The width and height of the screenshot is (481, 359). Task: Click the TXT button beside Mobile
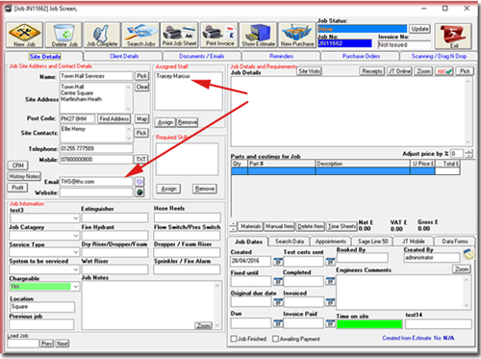[x=141, y=159]
